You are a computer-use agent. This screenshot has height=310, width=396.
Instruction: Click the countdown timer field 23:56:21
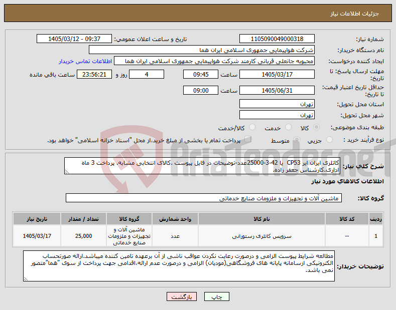[94, 74]
